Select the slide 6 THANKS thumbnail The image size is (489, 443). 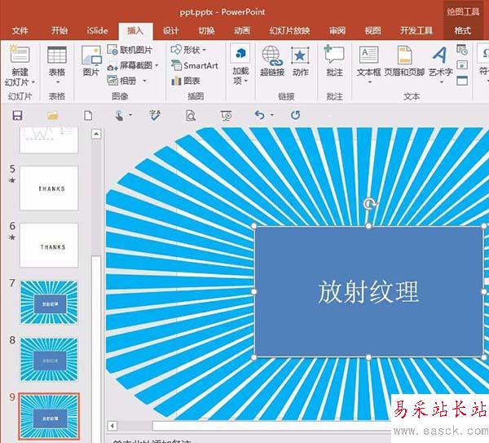click(49, 246)
